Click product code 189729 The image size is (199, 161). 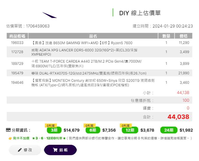(x=17, y=64)
